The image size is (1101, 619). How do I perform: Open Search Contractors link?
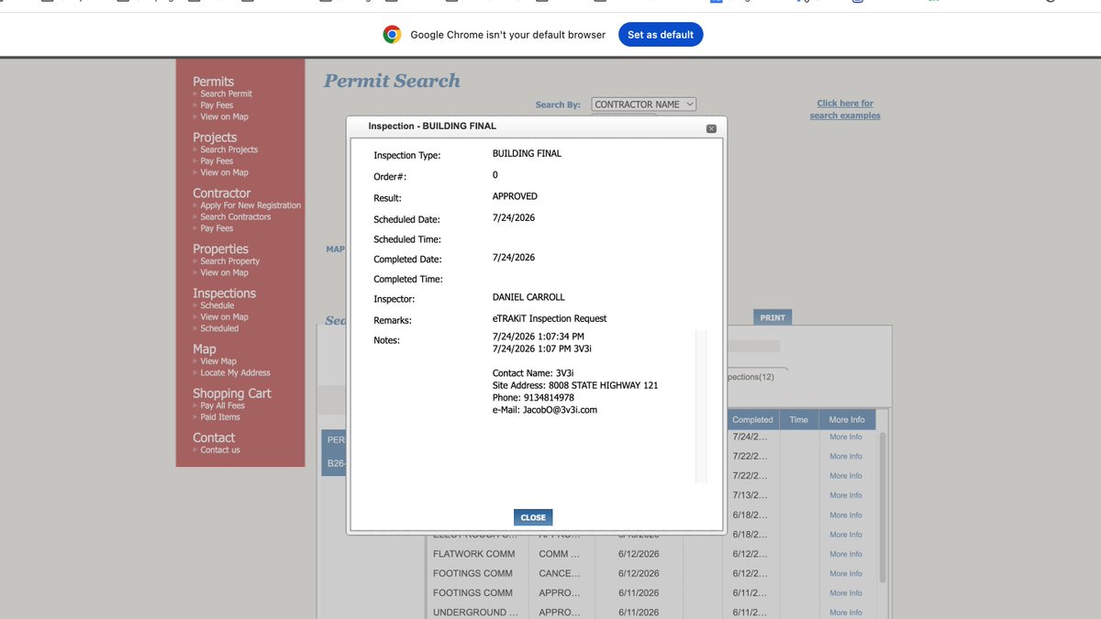(236, 217)
